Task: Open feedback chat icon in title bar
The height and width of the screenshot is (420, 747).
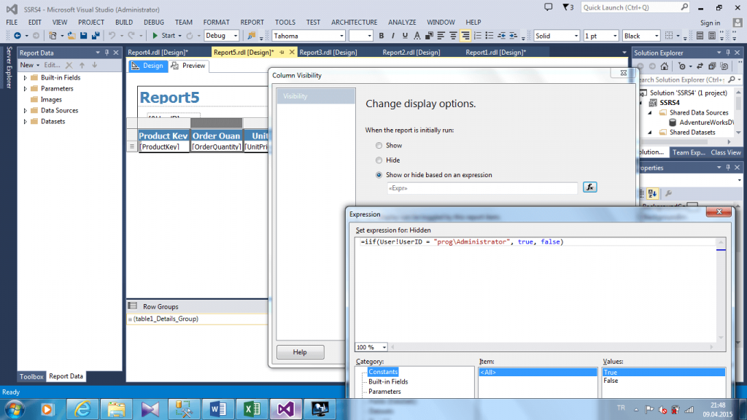Action: pos(549,7)
